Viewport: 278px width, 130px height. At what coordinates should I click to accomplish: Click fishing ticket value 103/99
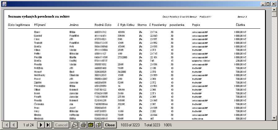tap(121, 32)
